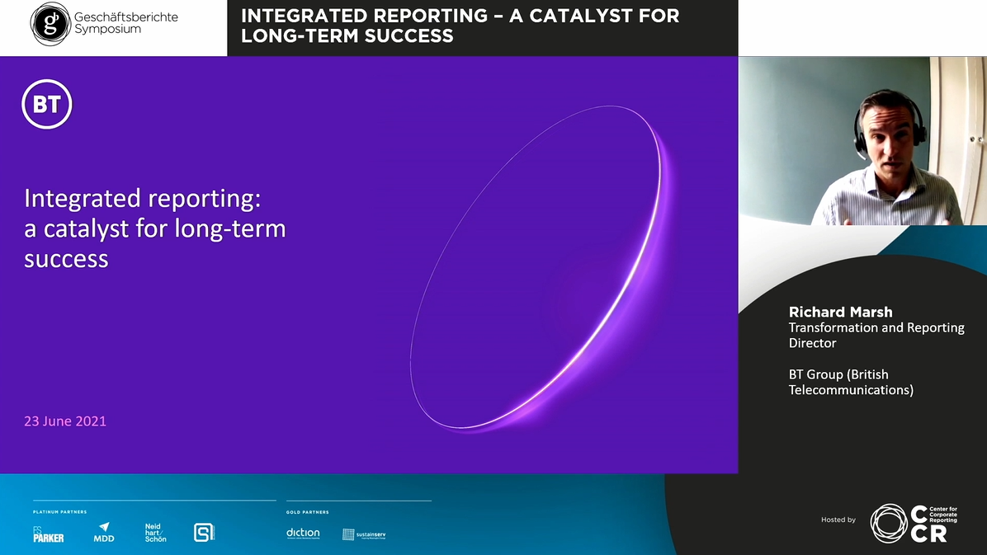Click the sustainserv gold partner logo
This screenshot has width=987, height=555.
364,534
